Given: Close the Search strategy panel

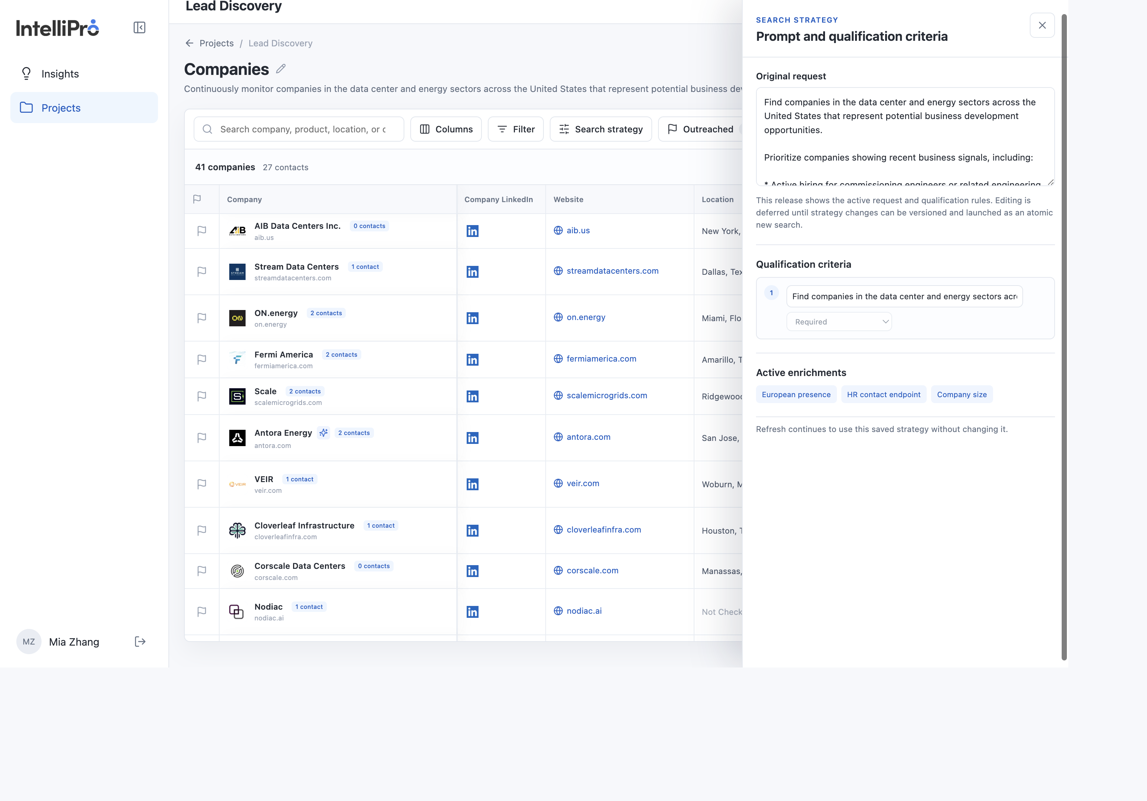Looking at the screenshot, I should click(1042, 26).
